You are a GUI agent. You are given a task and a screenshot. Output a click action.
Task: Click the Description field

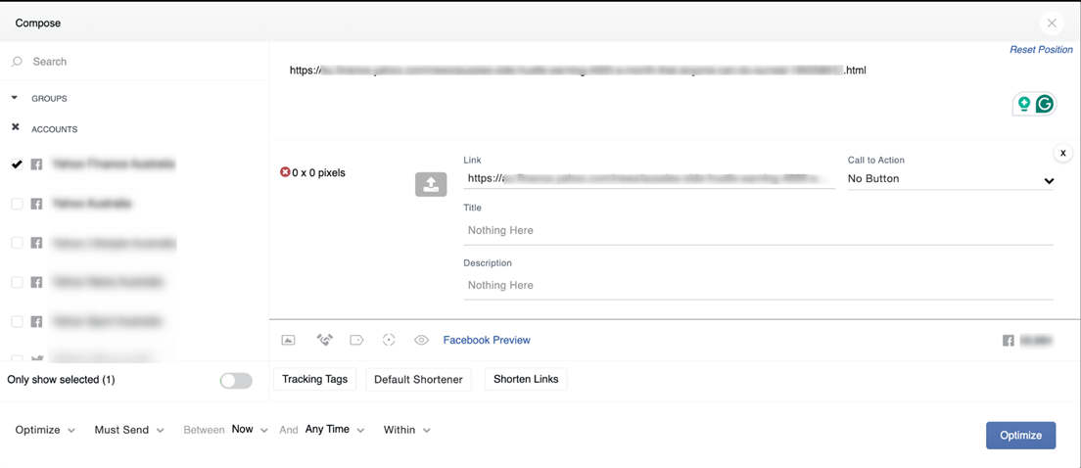[x=758, y=285]
